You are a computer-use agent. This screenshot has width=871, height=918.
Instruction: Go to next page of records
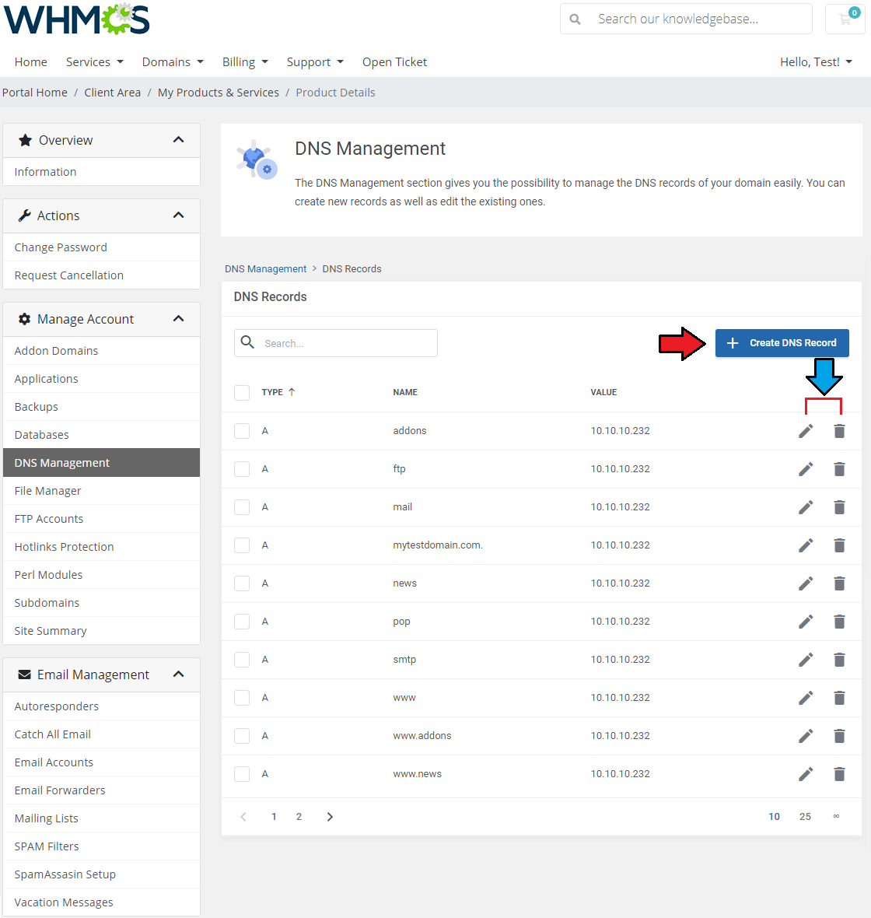click(330, 817)
